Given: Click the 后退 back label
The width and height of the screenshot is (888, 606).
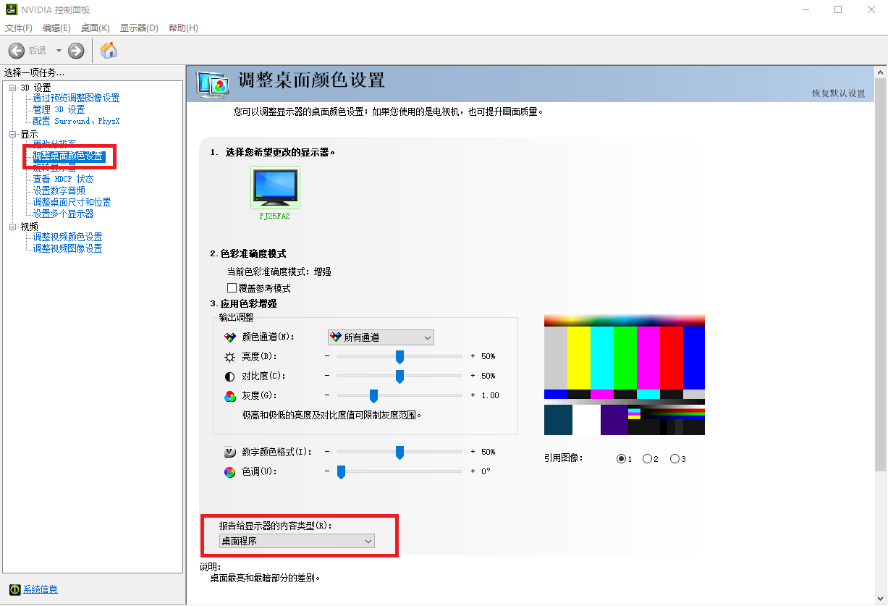Looking at the screenshot, I should (37, 51).
